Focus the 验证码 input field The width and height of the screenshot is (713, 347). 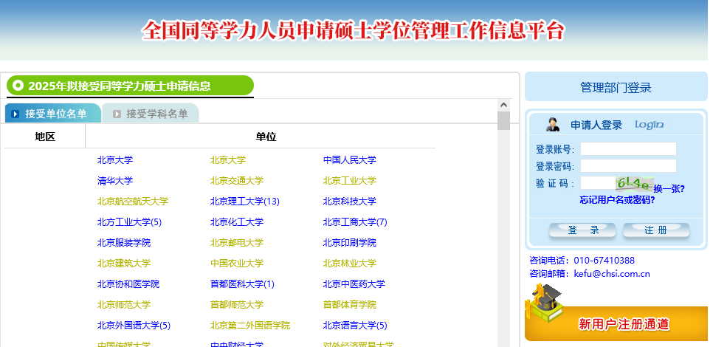[598, 183]
